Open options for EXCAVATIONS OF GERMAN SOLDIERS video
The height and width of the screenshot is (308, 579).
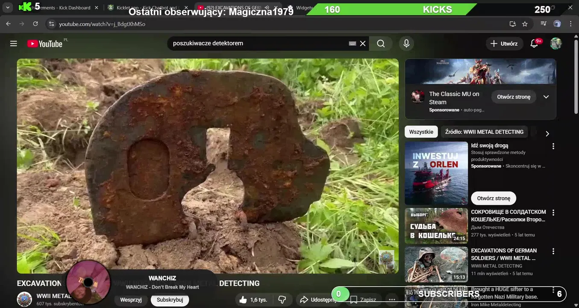pyautogui.click(x=553, y=252)
